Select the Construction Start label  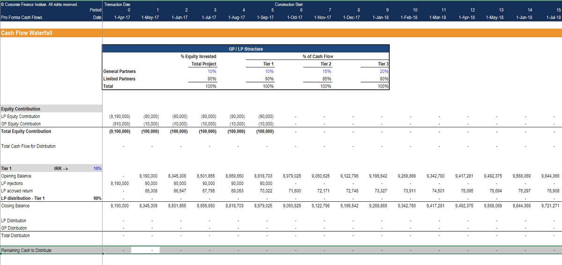pyautogui.click(x=288, y=4)
